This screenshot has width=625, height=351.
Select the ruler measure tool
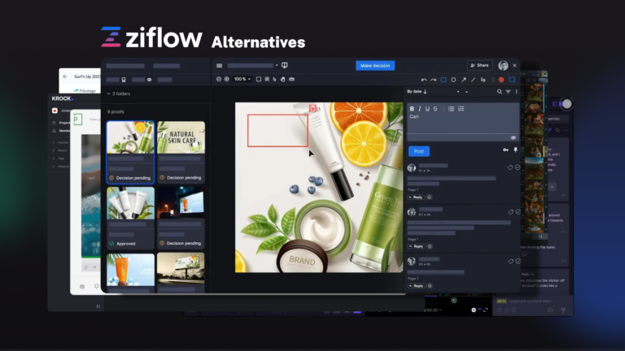[292, 79]
